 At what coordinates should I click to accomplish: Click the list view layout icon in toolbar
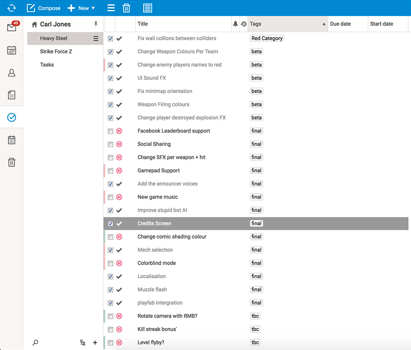[148, 8]
